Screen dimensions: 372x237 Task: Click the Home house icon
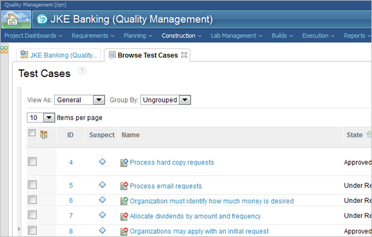click(13, 19)
